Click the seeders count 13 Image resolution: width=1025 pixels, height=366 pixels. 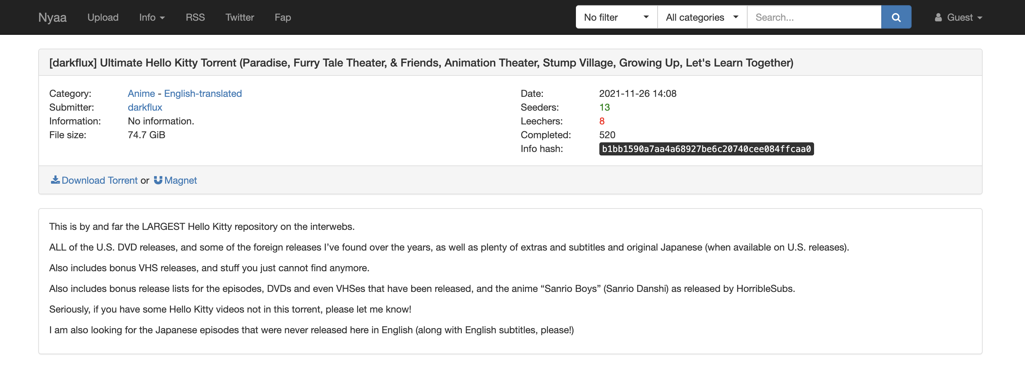click(605, 107)
